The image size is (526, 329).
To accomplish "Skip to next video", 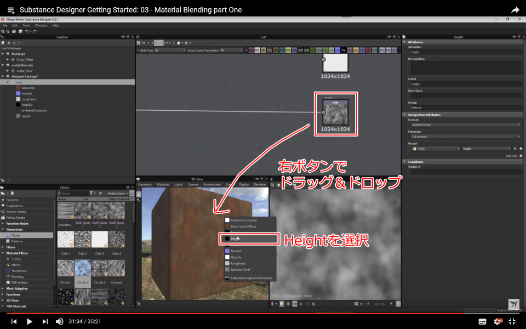I will pos(45,322).
